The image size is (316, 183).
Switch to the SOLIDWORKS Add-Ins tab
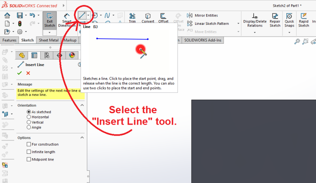click(x=203, y=40)
